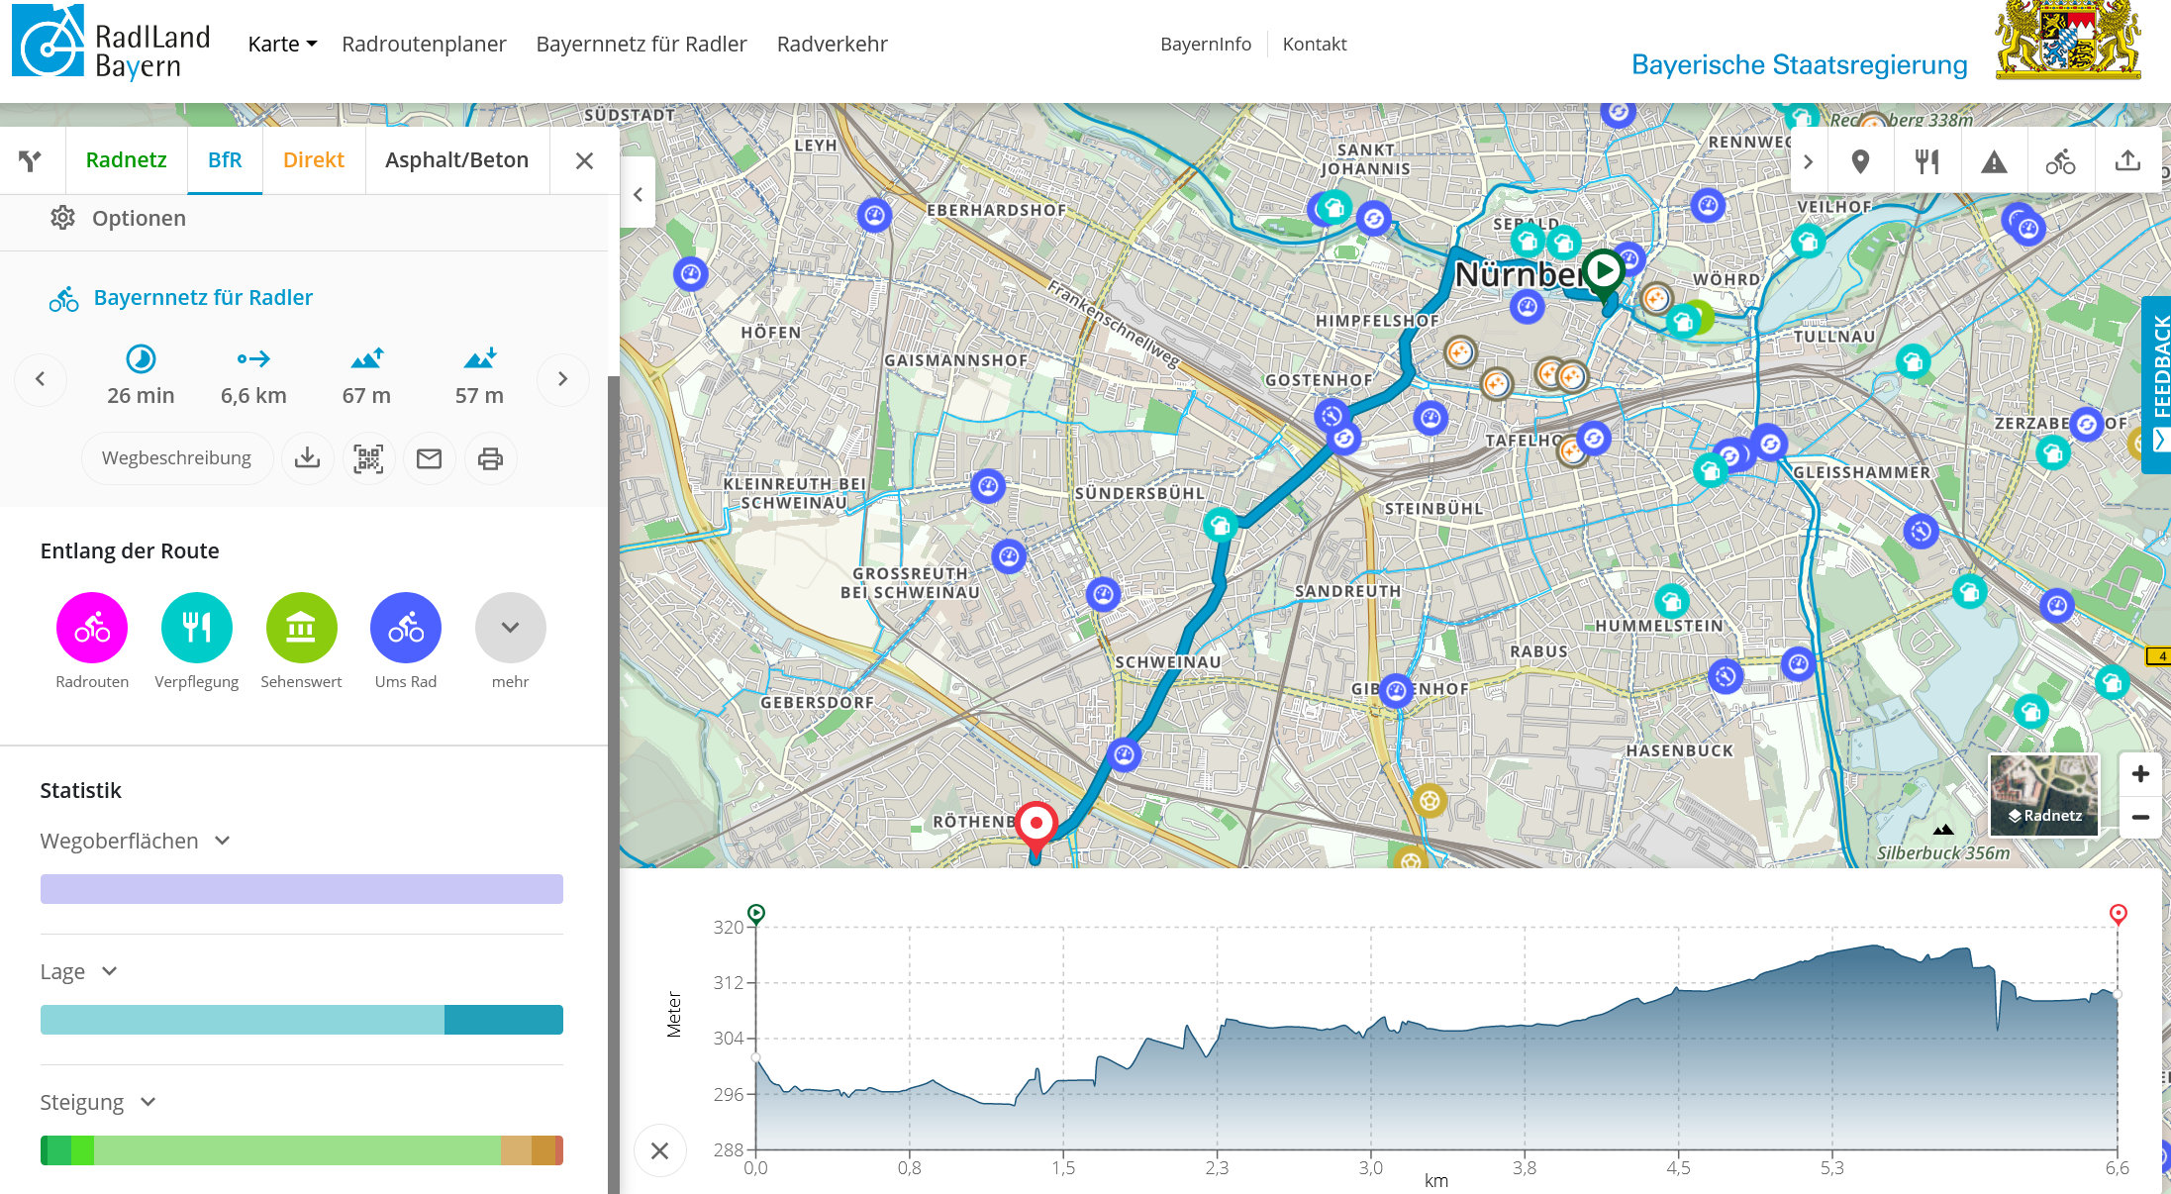Print the route description
The width and height of the screenshot is (2171, 1194).
pos(490,458)
